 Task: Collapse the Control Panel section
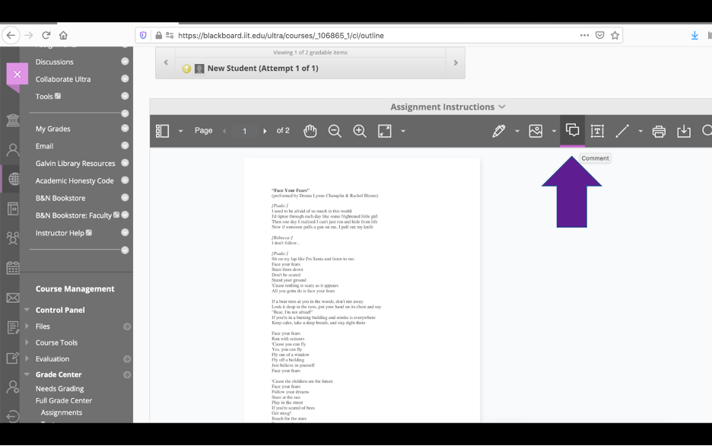point(27,310)
